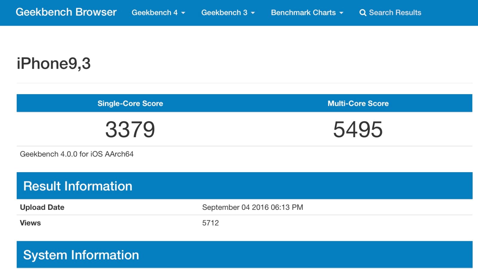The height and width of the screenshot is (269, 478).
Task: Open the Geekbench 4 menu
Action: tap(154, 13)
